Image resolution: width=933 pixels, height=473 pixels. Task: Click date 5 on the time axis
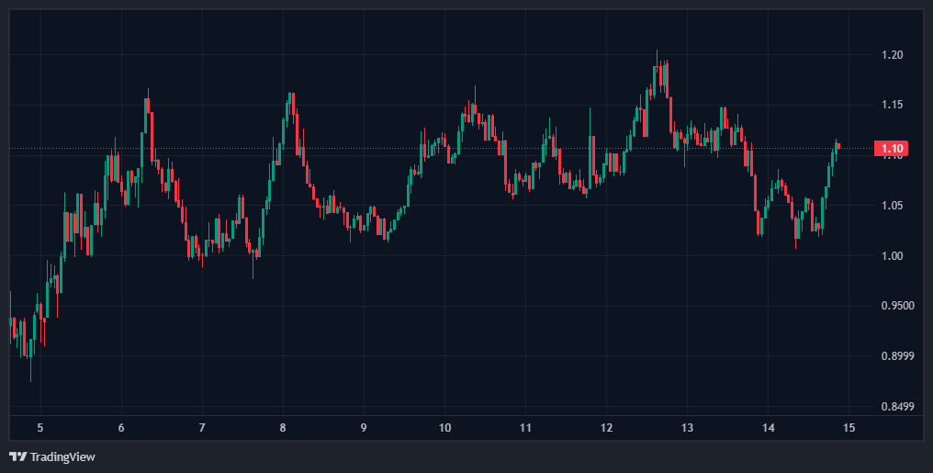[40, 428]
